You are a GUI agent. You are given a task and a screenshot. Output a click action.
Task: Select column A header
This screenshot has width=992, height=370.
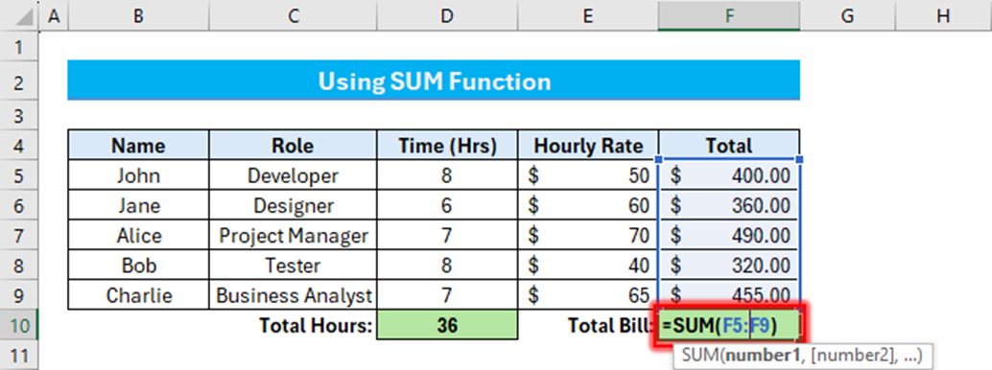click(x=54, y=16)
